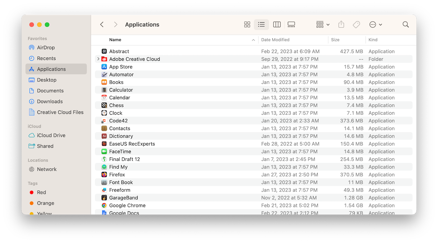Image resolution: width=438 pixels, height=243 pixels.
Task: Select the Red tag in the sidebar
Action: [x=41, y=192]
